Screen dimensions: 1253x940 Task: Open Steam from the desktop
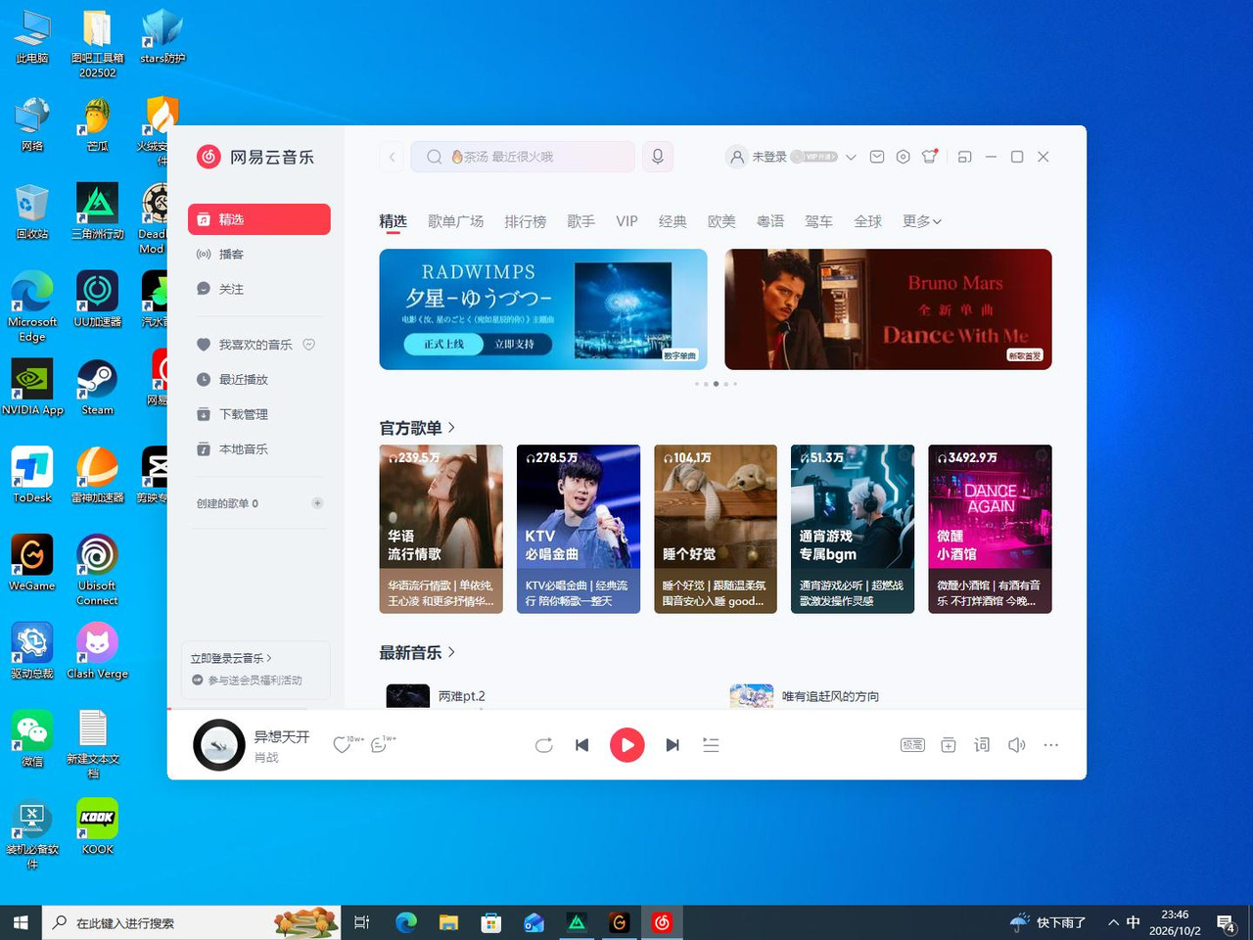97,388
